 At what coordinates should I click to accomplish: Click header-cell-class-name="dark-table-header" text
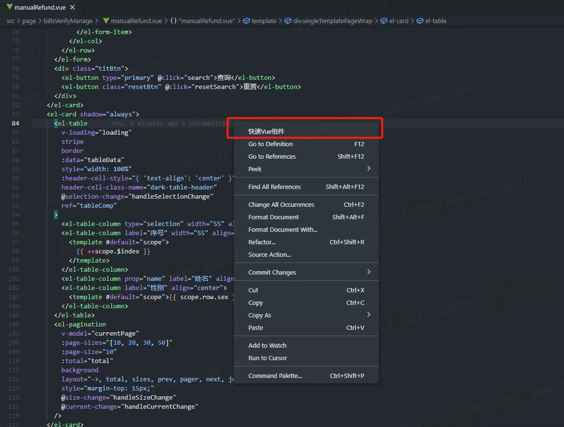pyautogui.click(x=139, y=187)
